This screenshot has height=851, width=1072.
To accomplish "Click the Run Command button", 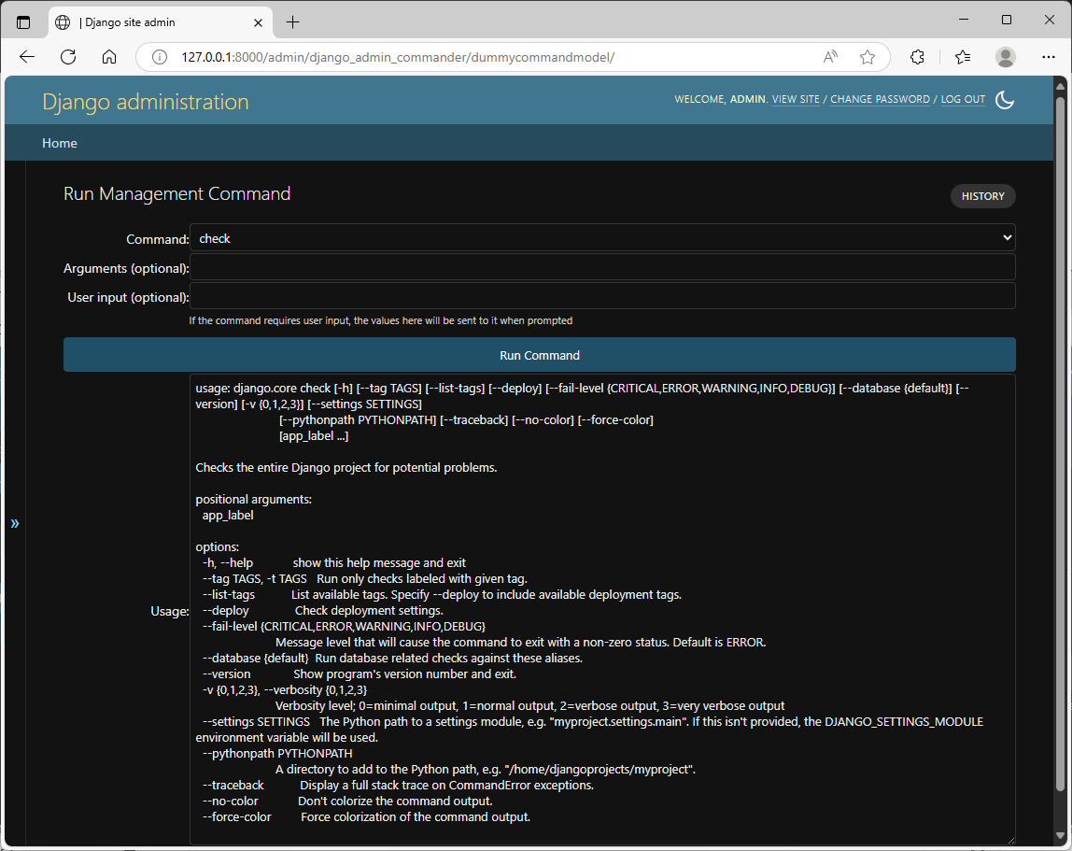I will coord(540,355).
